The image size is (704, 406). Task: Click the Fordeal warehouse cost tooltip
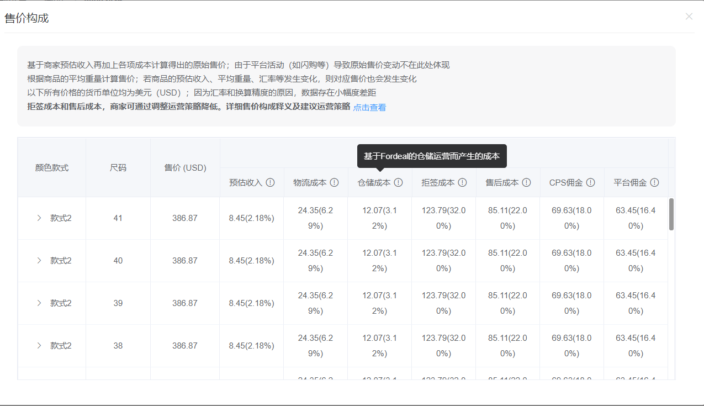coord(433,156)
